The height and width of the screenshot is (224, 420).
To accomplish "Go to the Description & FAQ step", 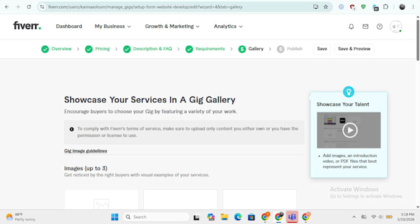I will (x=153, y=49).
